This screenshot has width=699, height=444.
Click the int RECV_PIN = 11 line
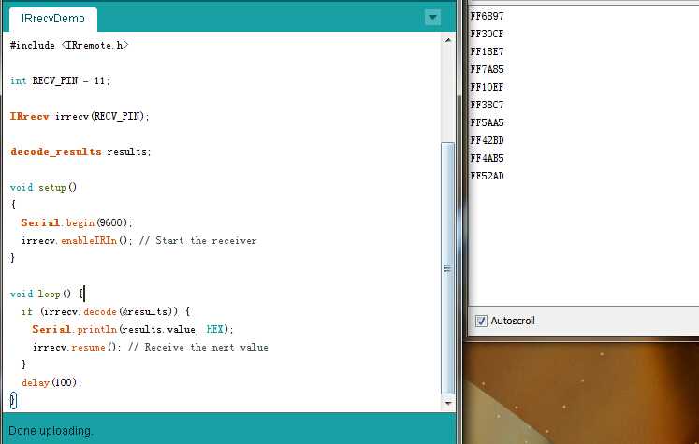(x=60, y=80)
